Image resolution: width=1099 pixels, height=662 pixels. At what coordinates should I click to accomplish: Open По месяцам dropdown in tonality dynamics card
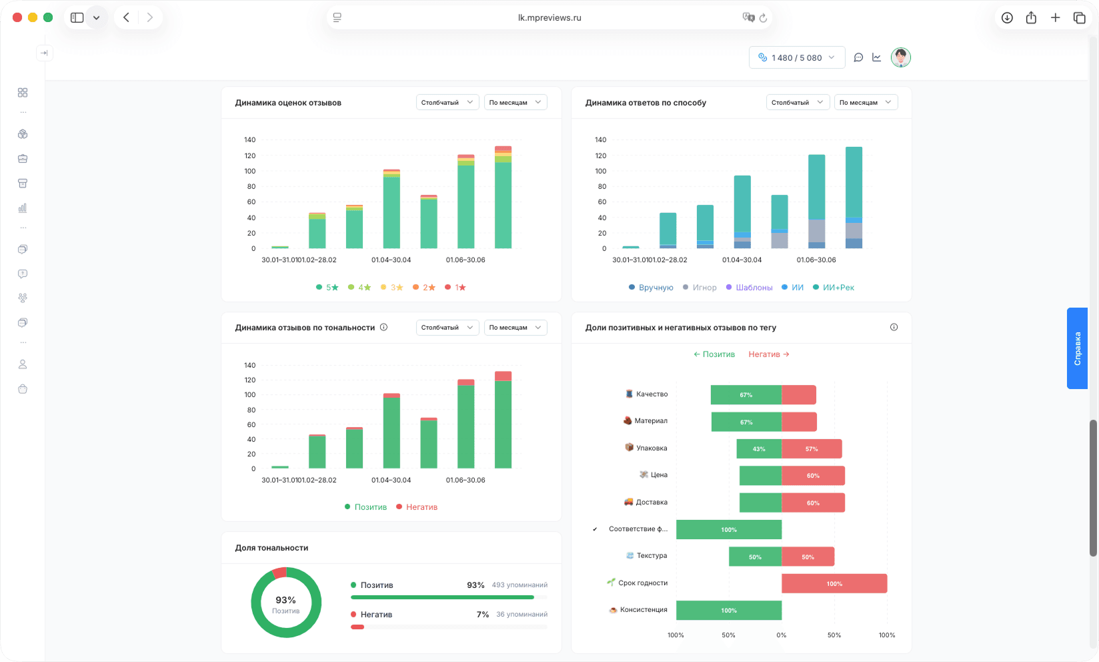[x=515, y=328]
